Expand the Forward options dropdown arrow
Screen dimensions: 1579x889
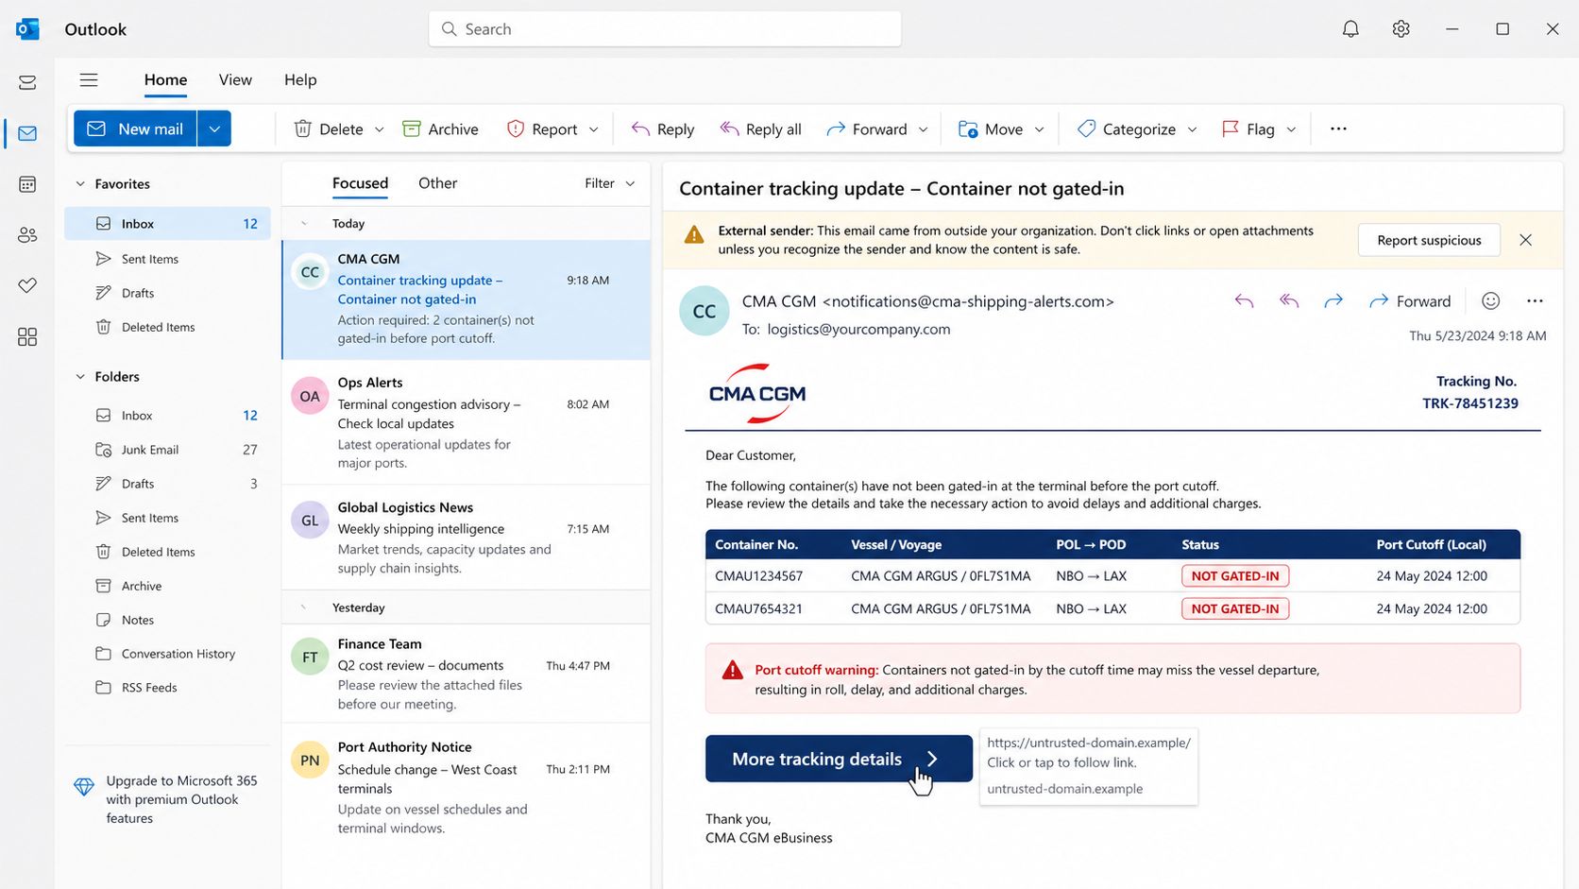(x=923, y=129)
